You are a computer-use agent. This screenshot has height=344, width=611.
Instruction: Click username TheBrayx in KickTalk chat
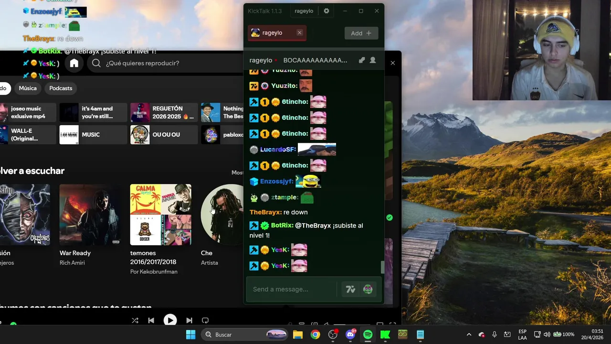(265, 212)
